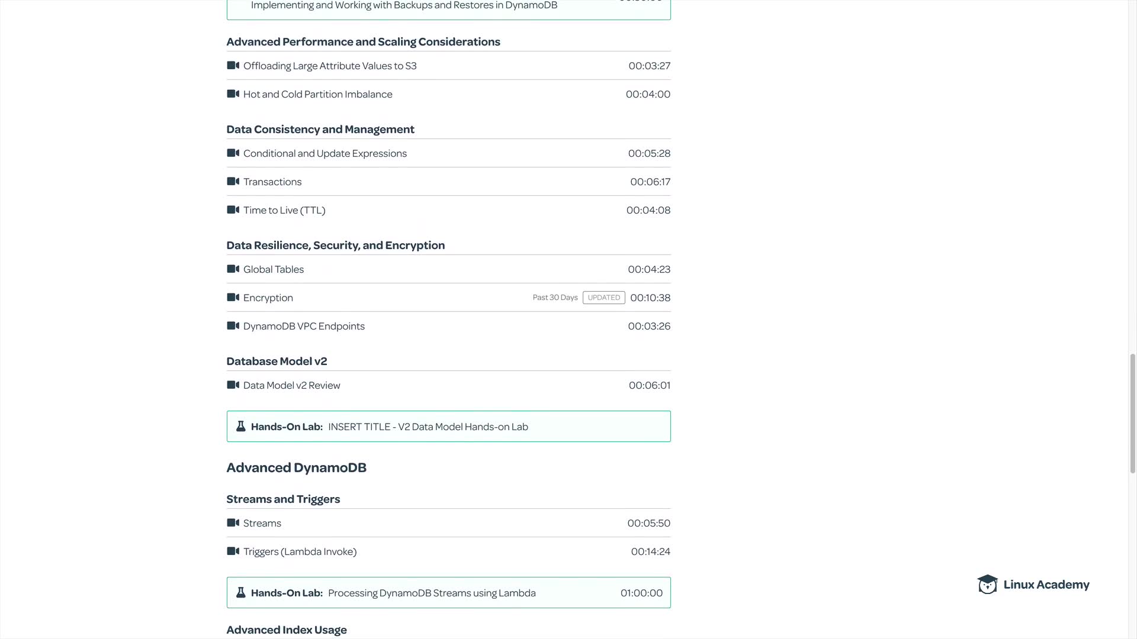Open Conditional and Update Expressions lesson
The height and width of the screenshot is (639, 1137).
[x=325, y=154]
